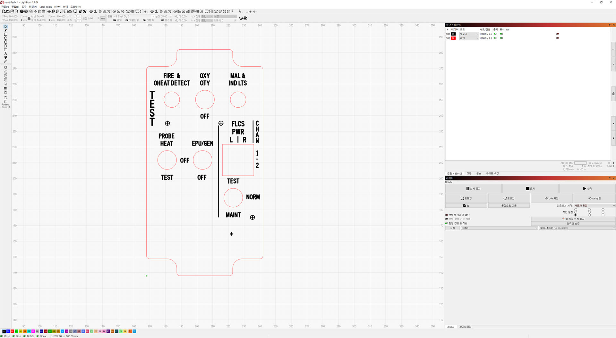Click trash icon beside layers panel
Viewport: 616px width, 338px height.
point(613,94)
